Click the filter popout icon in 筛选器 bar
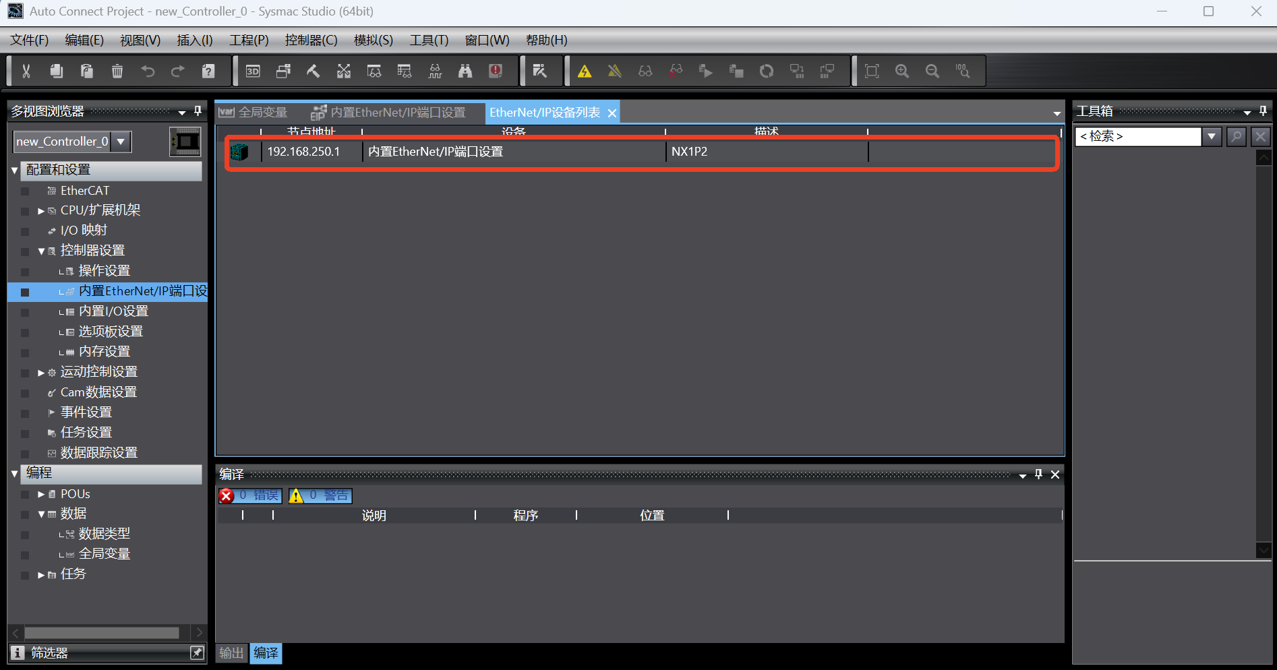The image size is (1277, 670). point(197,652)
